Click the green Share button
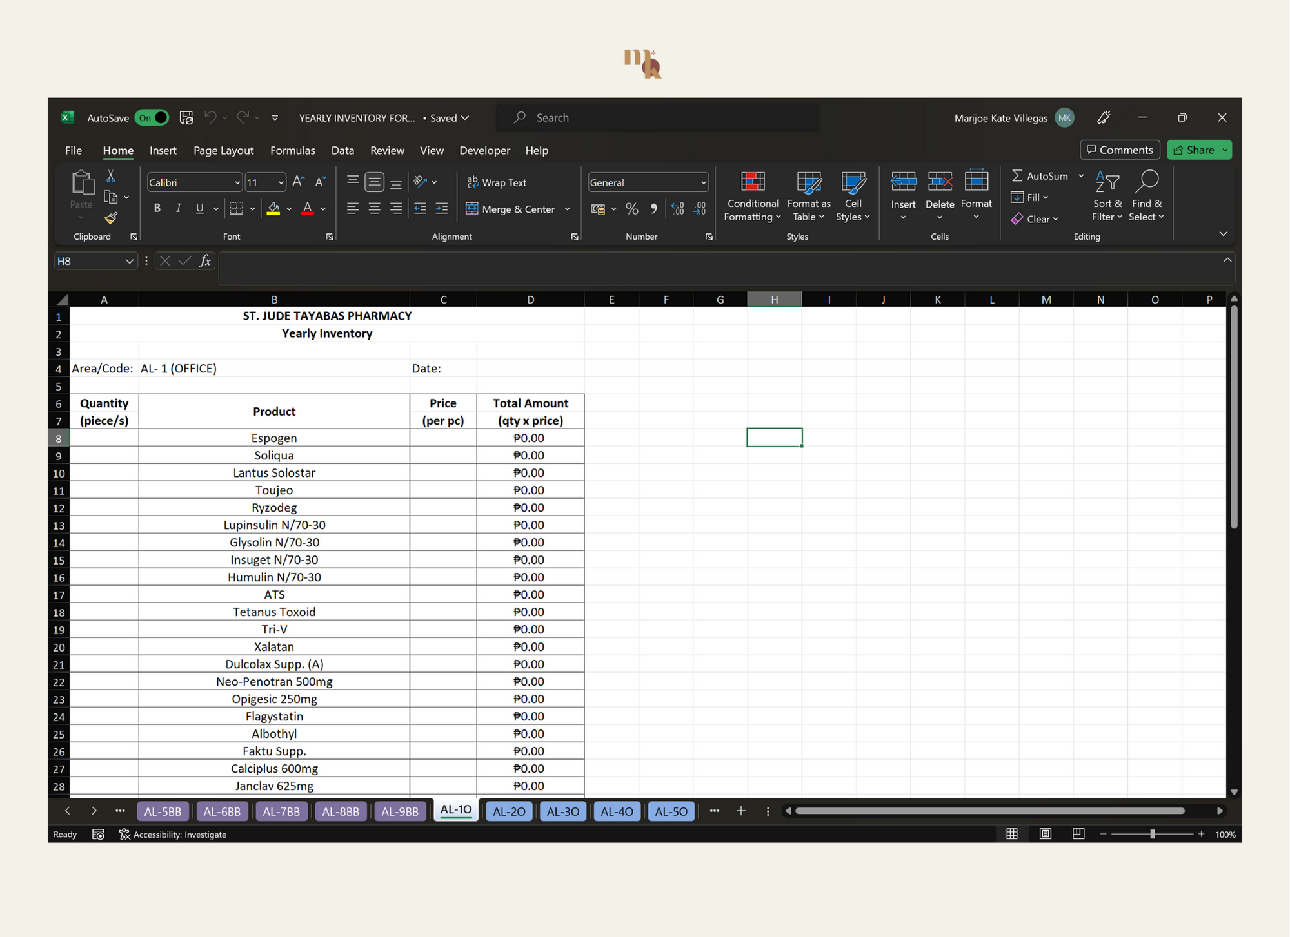The height and width of the screenshot is (937, 1290). pyautogui.click(x=1199, y=150)
